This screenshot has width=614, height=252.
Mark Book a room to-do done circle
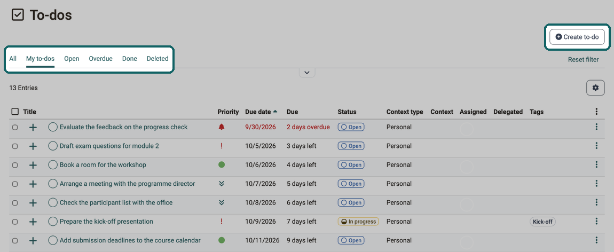pyautogui.click(x=53, y=165)
